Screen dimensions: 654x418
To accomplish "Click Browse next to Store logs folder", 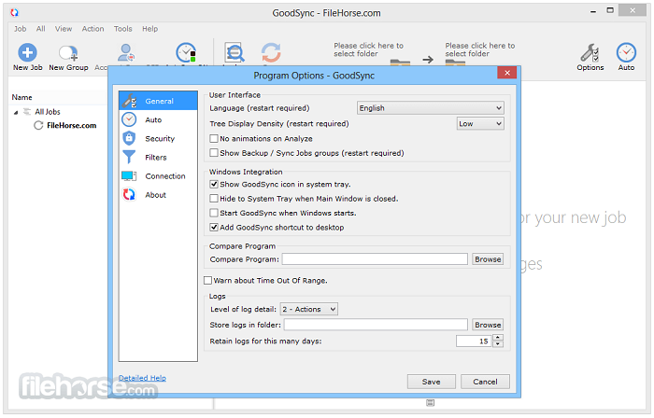I will 488,325.
